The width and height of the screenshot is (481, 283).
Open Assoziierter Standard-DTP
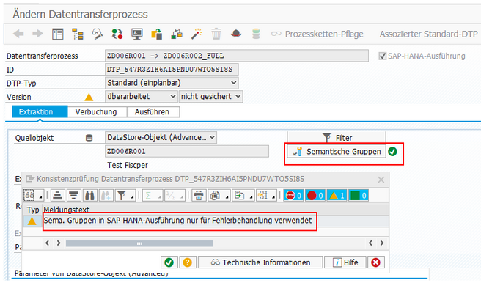pos(428,34)
